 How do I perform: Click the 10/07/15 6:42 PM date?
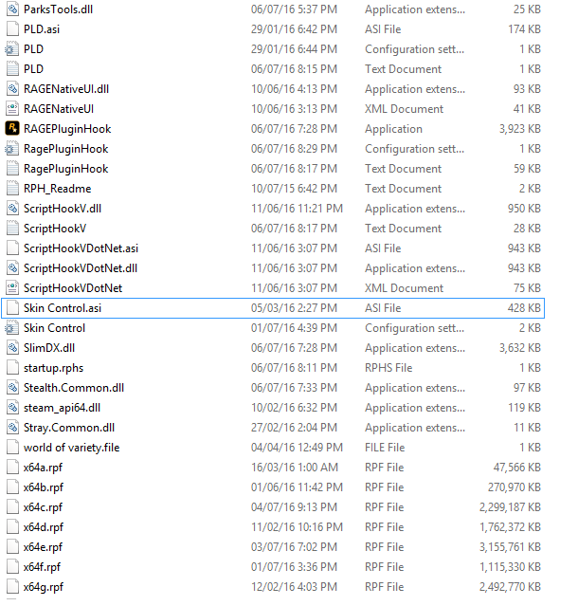(x=294, y=188)
